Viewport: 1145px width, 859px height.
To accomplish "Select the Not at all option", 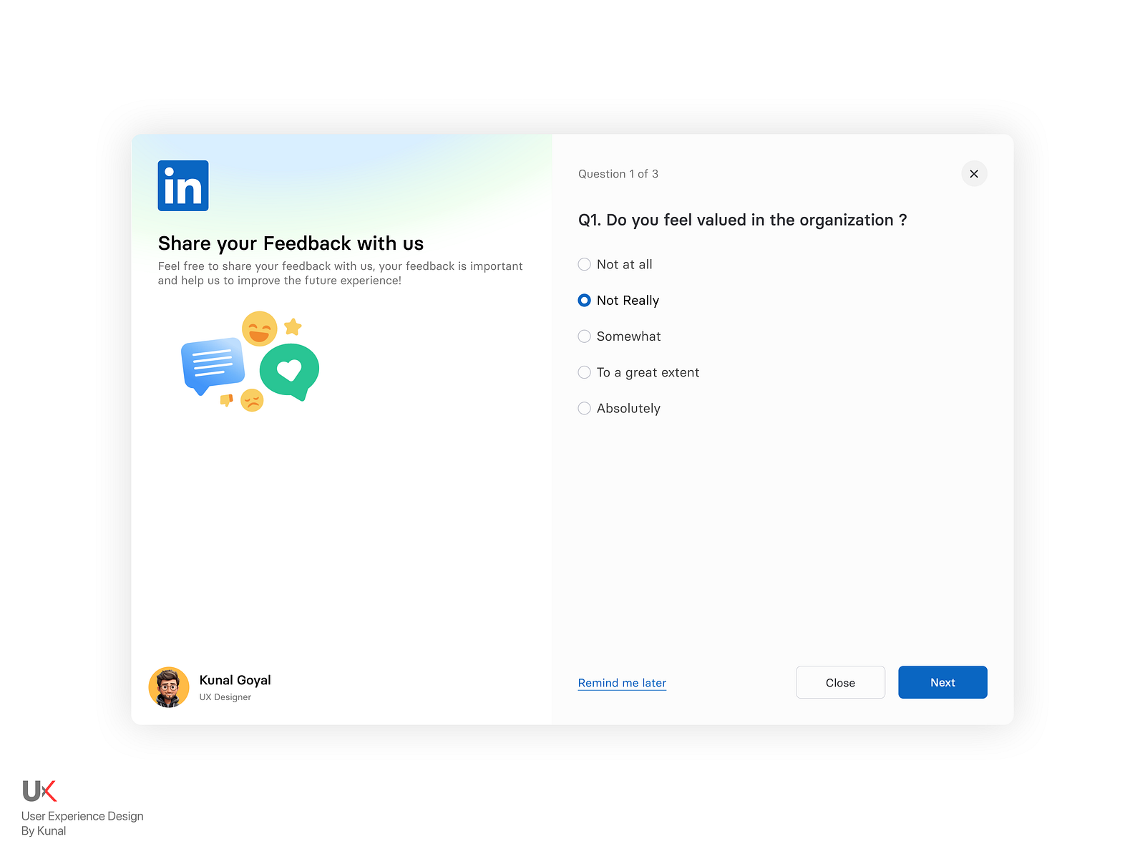I will coord(584,264).
